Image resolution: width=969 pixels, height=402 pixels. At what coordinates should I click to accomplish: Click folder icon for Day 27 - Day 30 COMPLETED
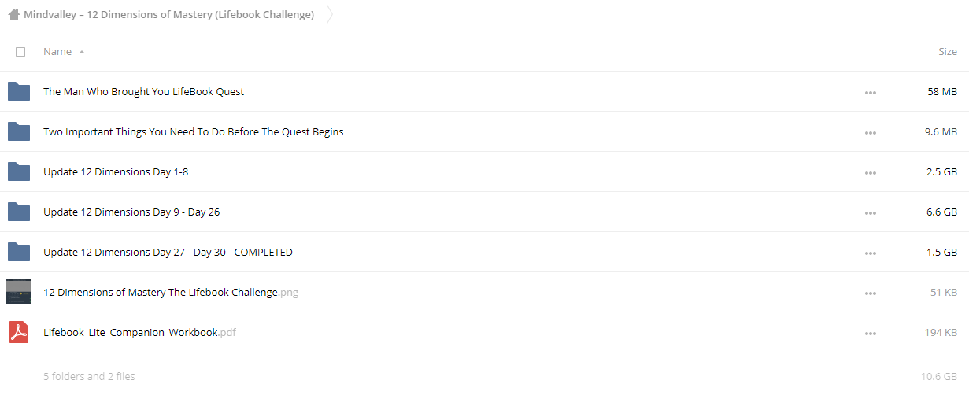[19, 252]
